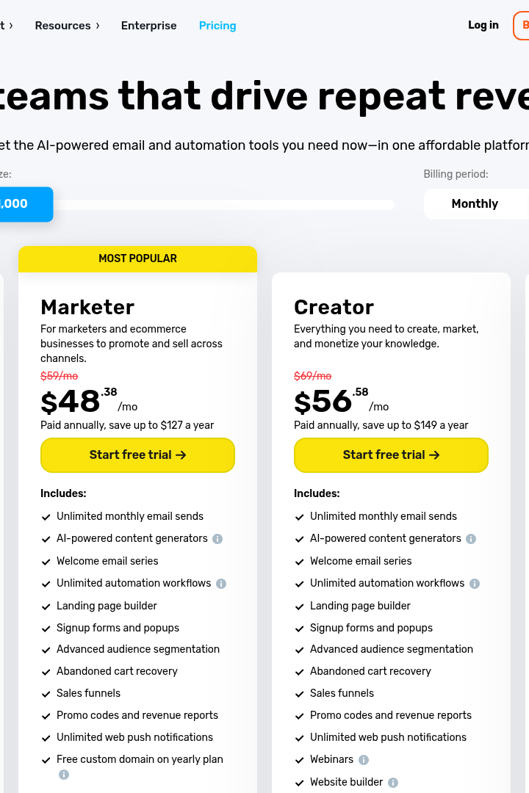Screen dimensions: 529x793
Task: Click the list size slider track
Action: click(224, 204)
